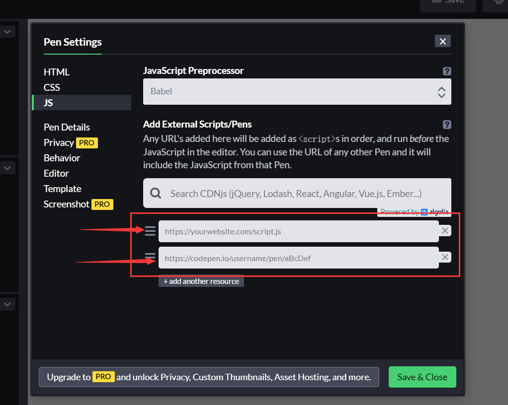Remove the codepen.io/username/pen resource row
Image resolution: width=508 pixels, height=405 pixels.
tap(445, 257)
